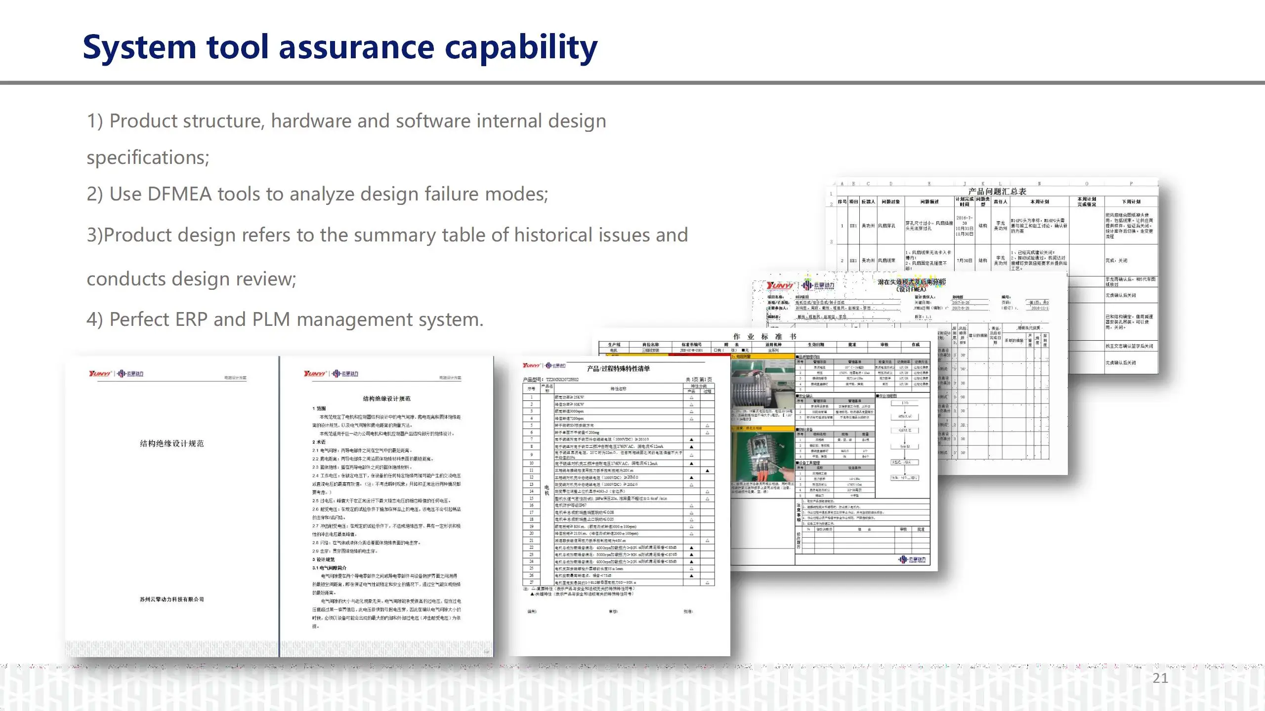This screenshot has height=711, width=1265.
Task: Click the motor photo in the work standard sheet
Action: point(761,383)
